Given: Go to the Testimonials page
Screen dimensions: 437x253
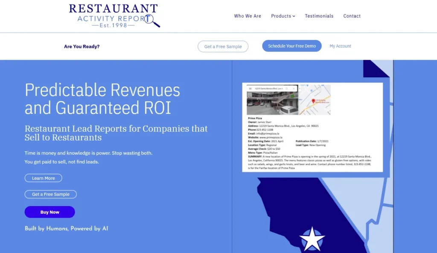Looking at the screenshot, I should click(319, 16).
